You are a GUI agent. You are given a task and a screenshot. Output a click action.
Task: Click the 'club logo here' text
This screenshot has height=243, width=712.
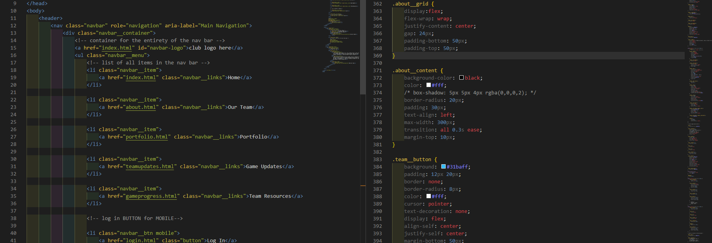(x=210, y=48)
